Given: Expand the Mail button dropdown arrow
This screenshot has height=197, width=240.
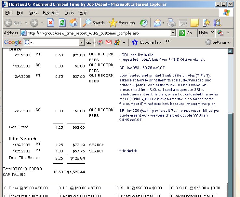Looking at the screenshot, I should pyautogui.click(x=164, y=23).
